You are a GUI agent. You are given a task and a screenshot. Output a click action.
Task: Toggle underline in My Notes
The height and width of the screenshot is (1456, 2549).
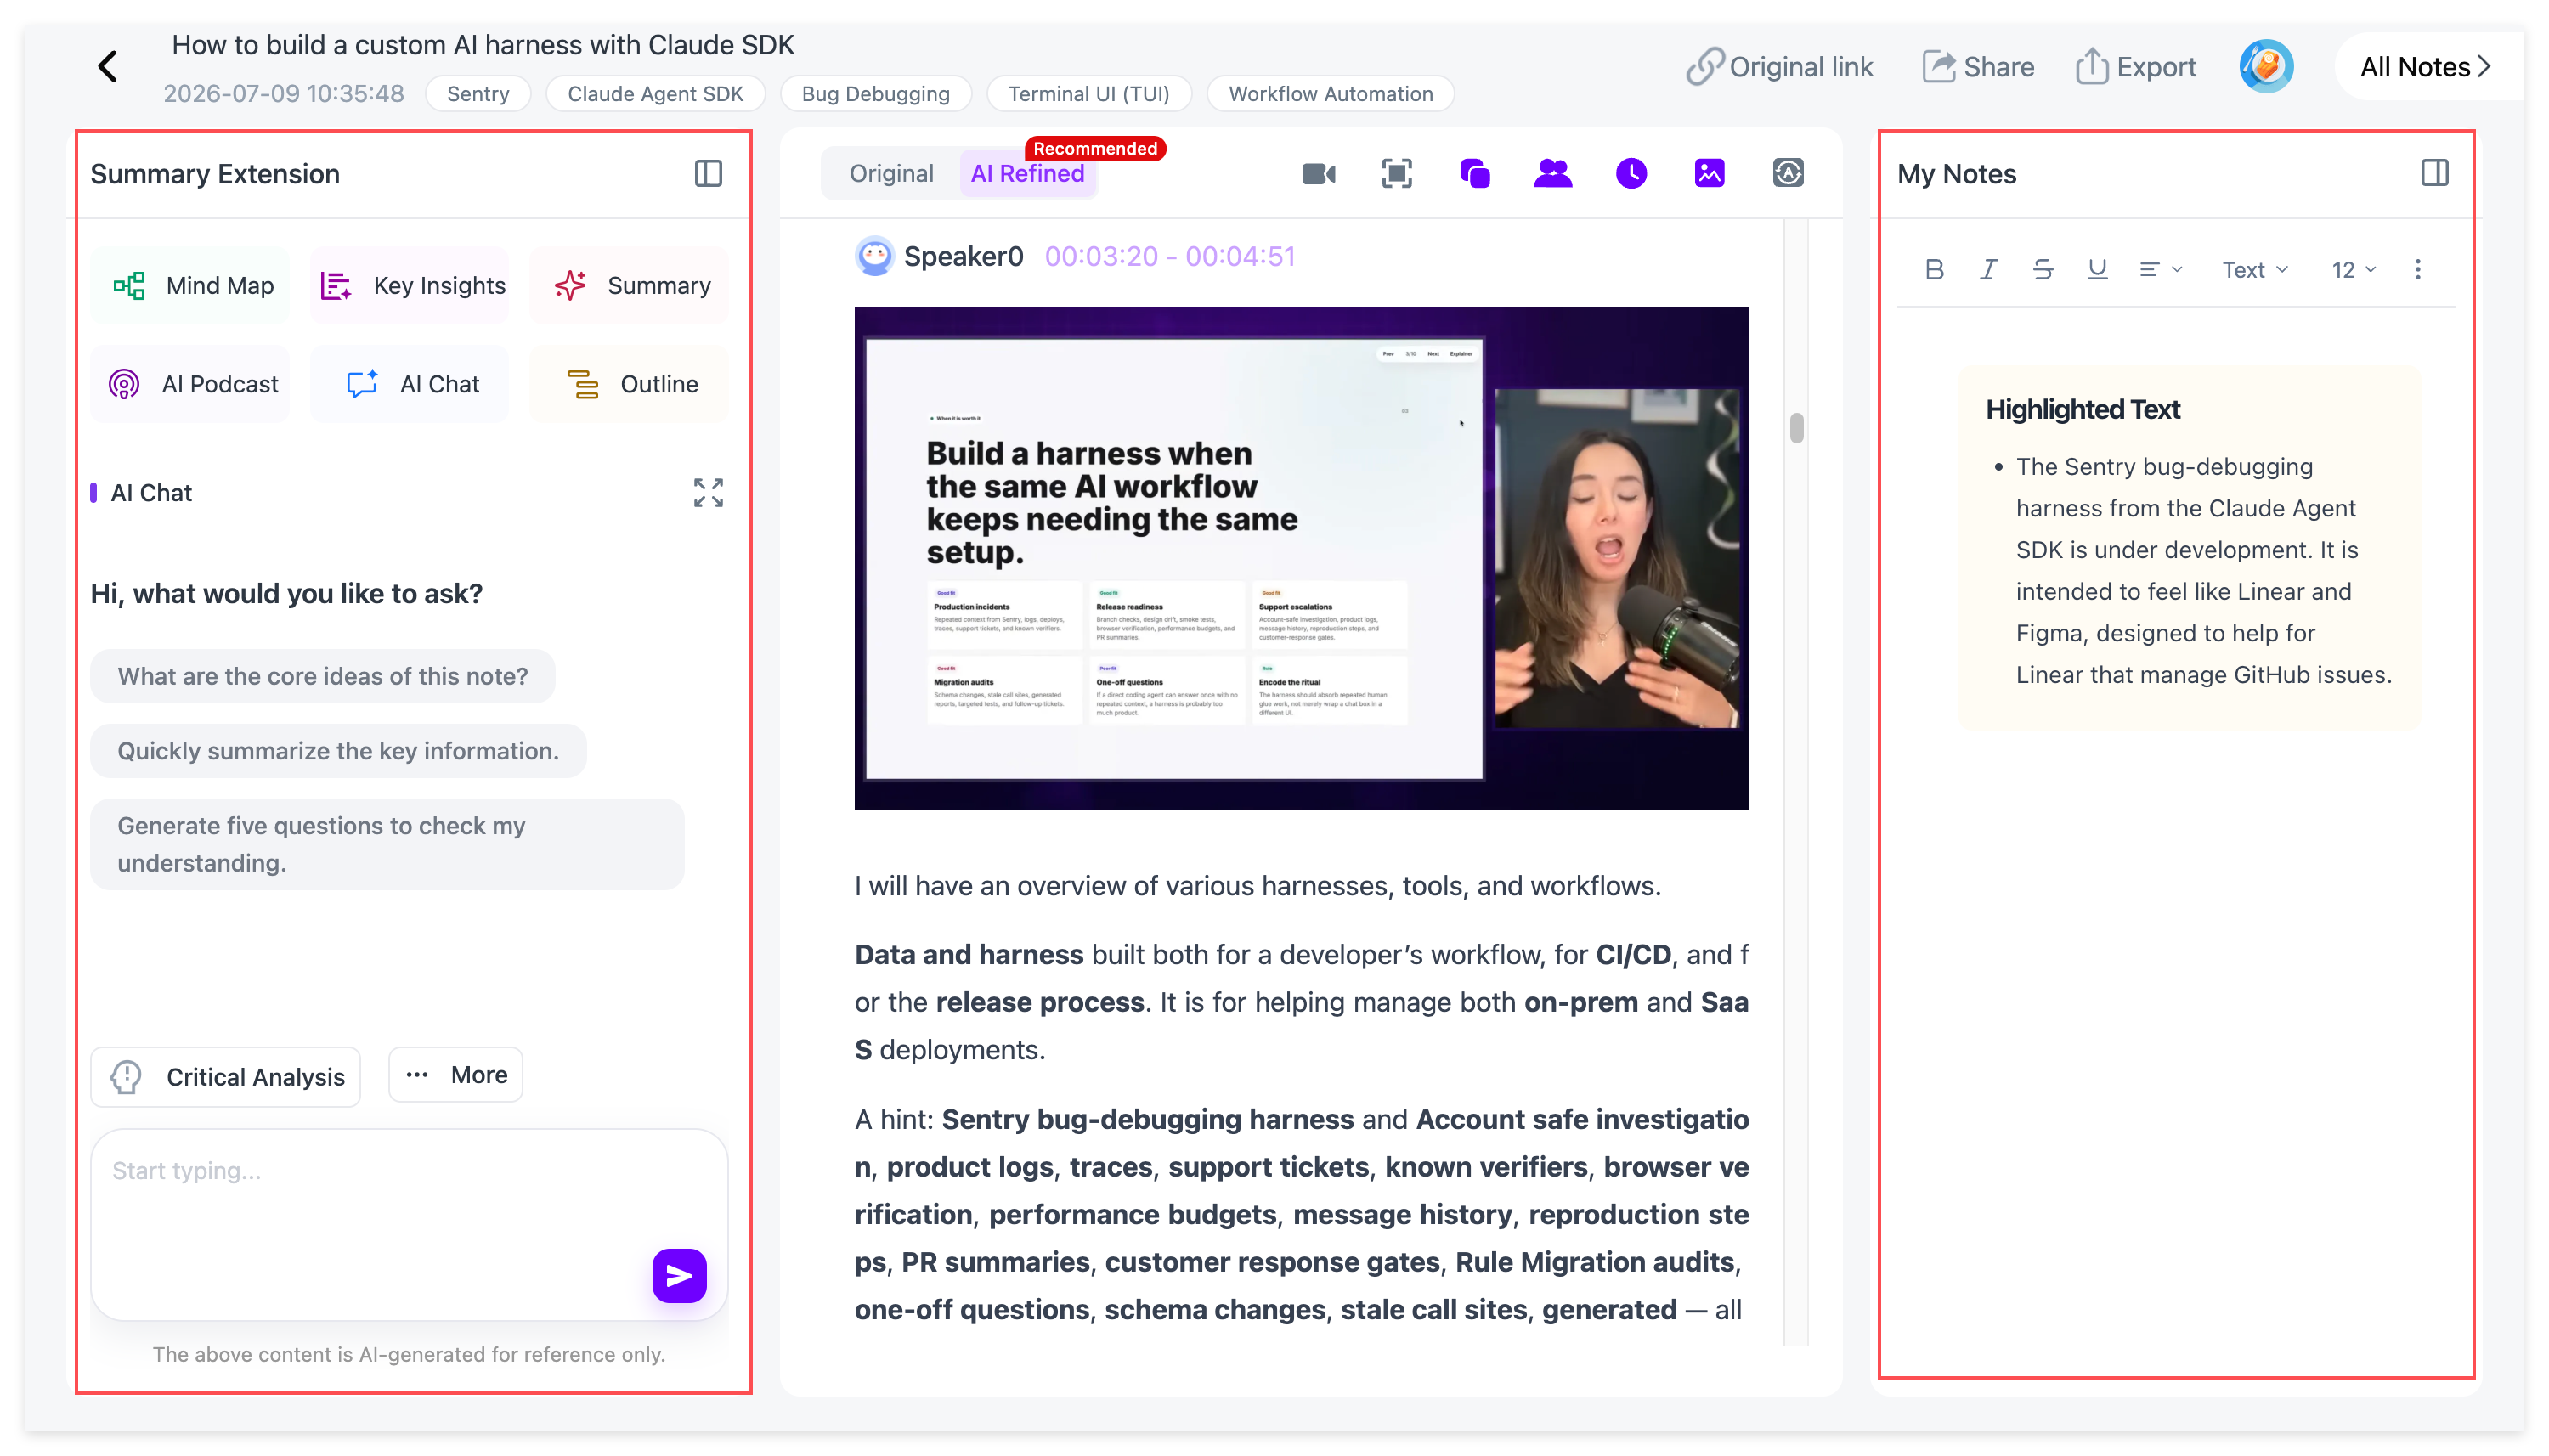(x=2097, y=270)
